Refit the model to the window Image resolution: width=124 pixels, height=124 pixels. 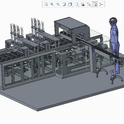pos(46,4)
